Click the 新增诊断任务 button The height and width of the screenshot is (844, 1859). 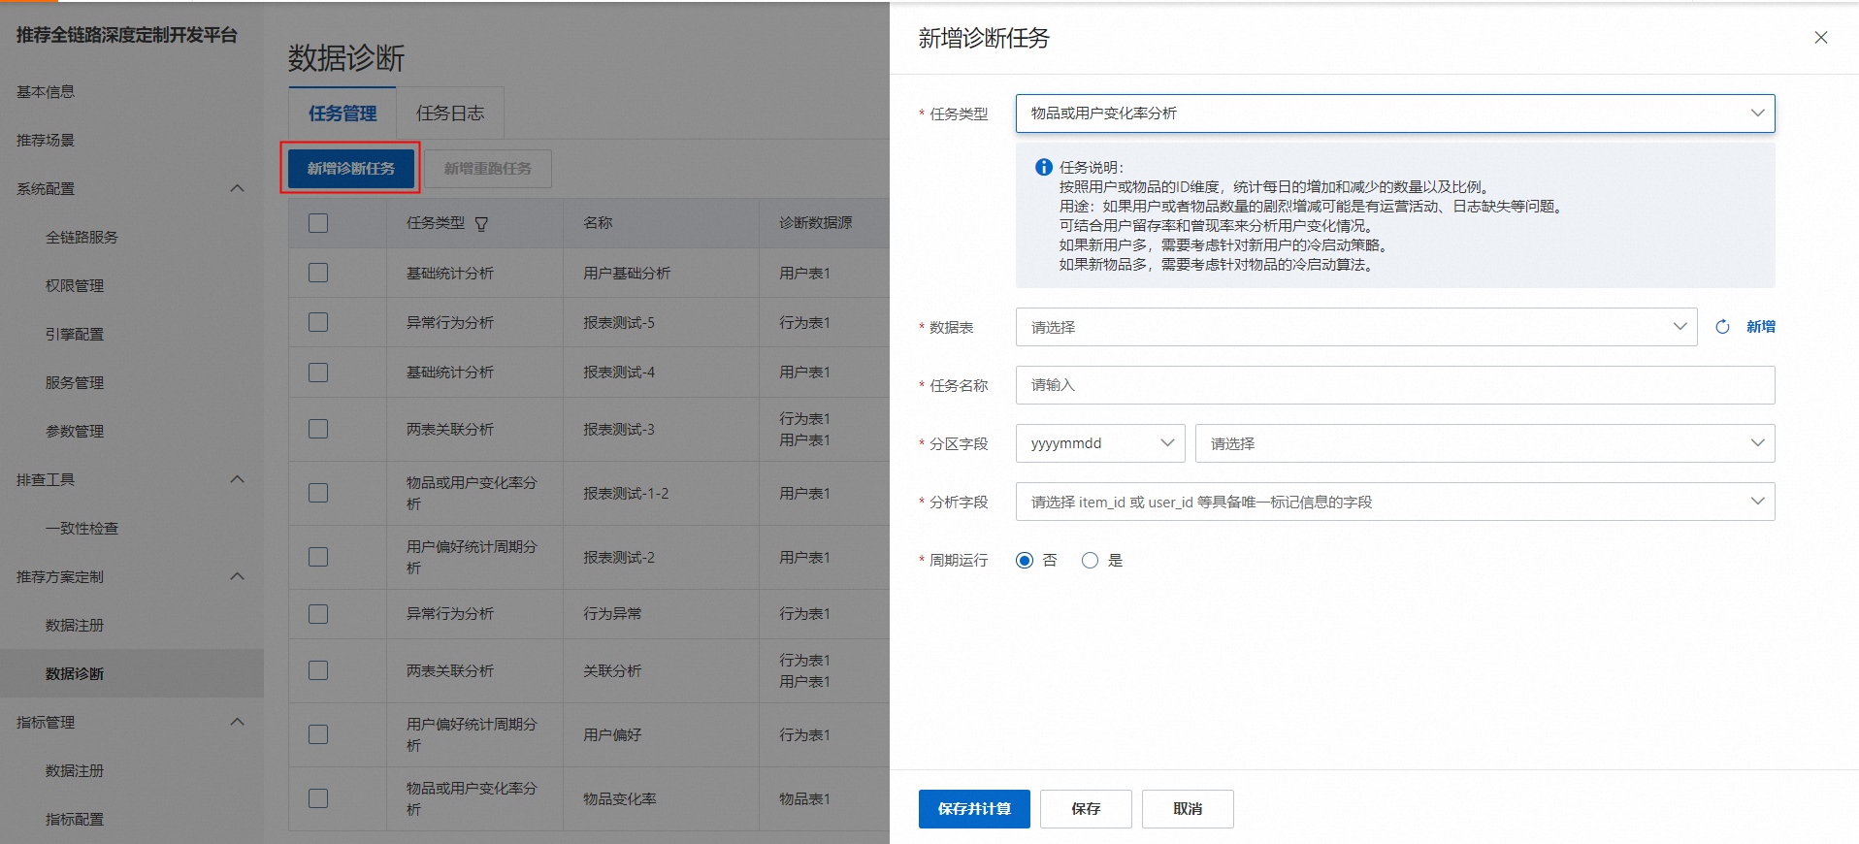351,169
